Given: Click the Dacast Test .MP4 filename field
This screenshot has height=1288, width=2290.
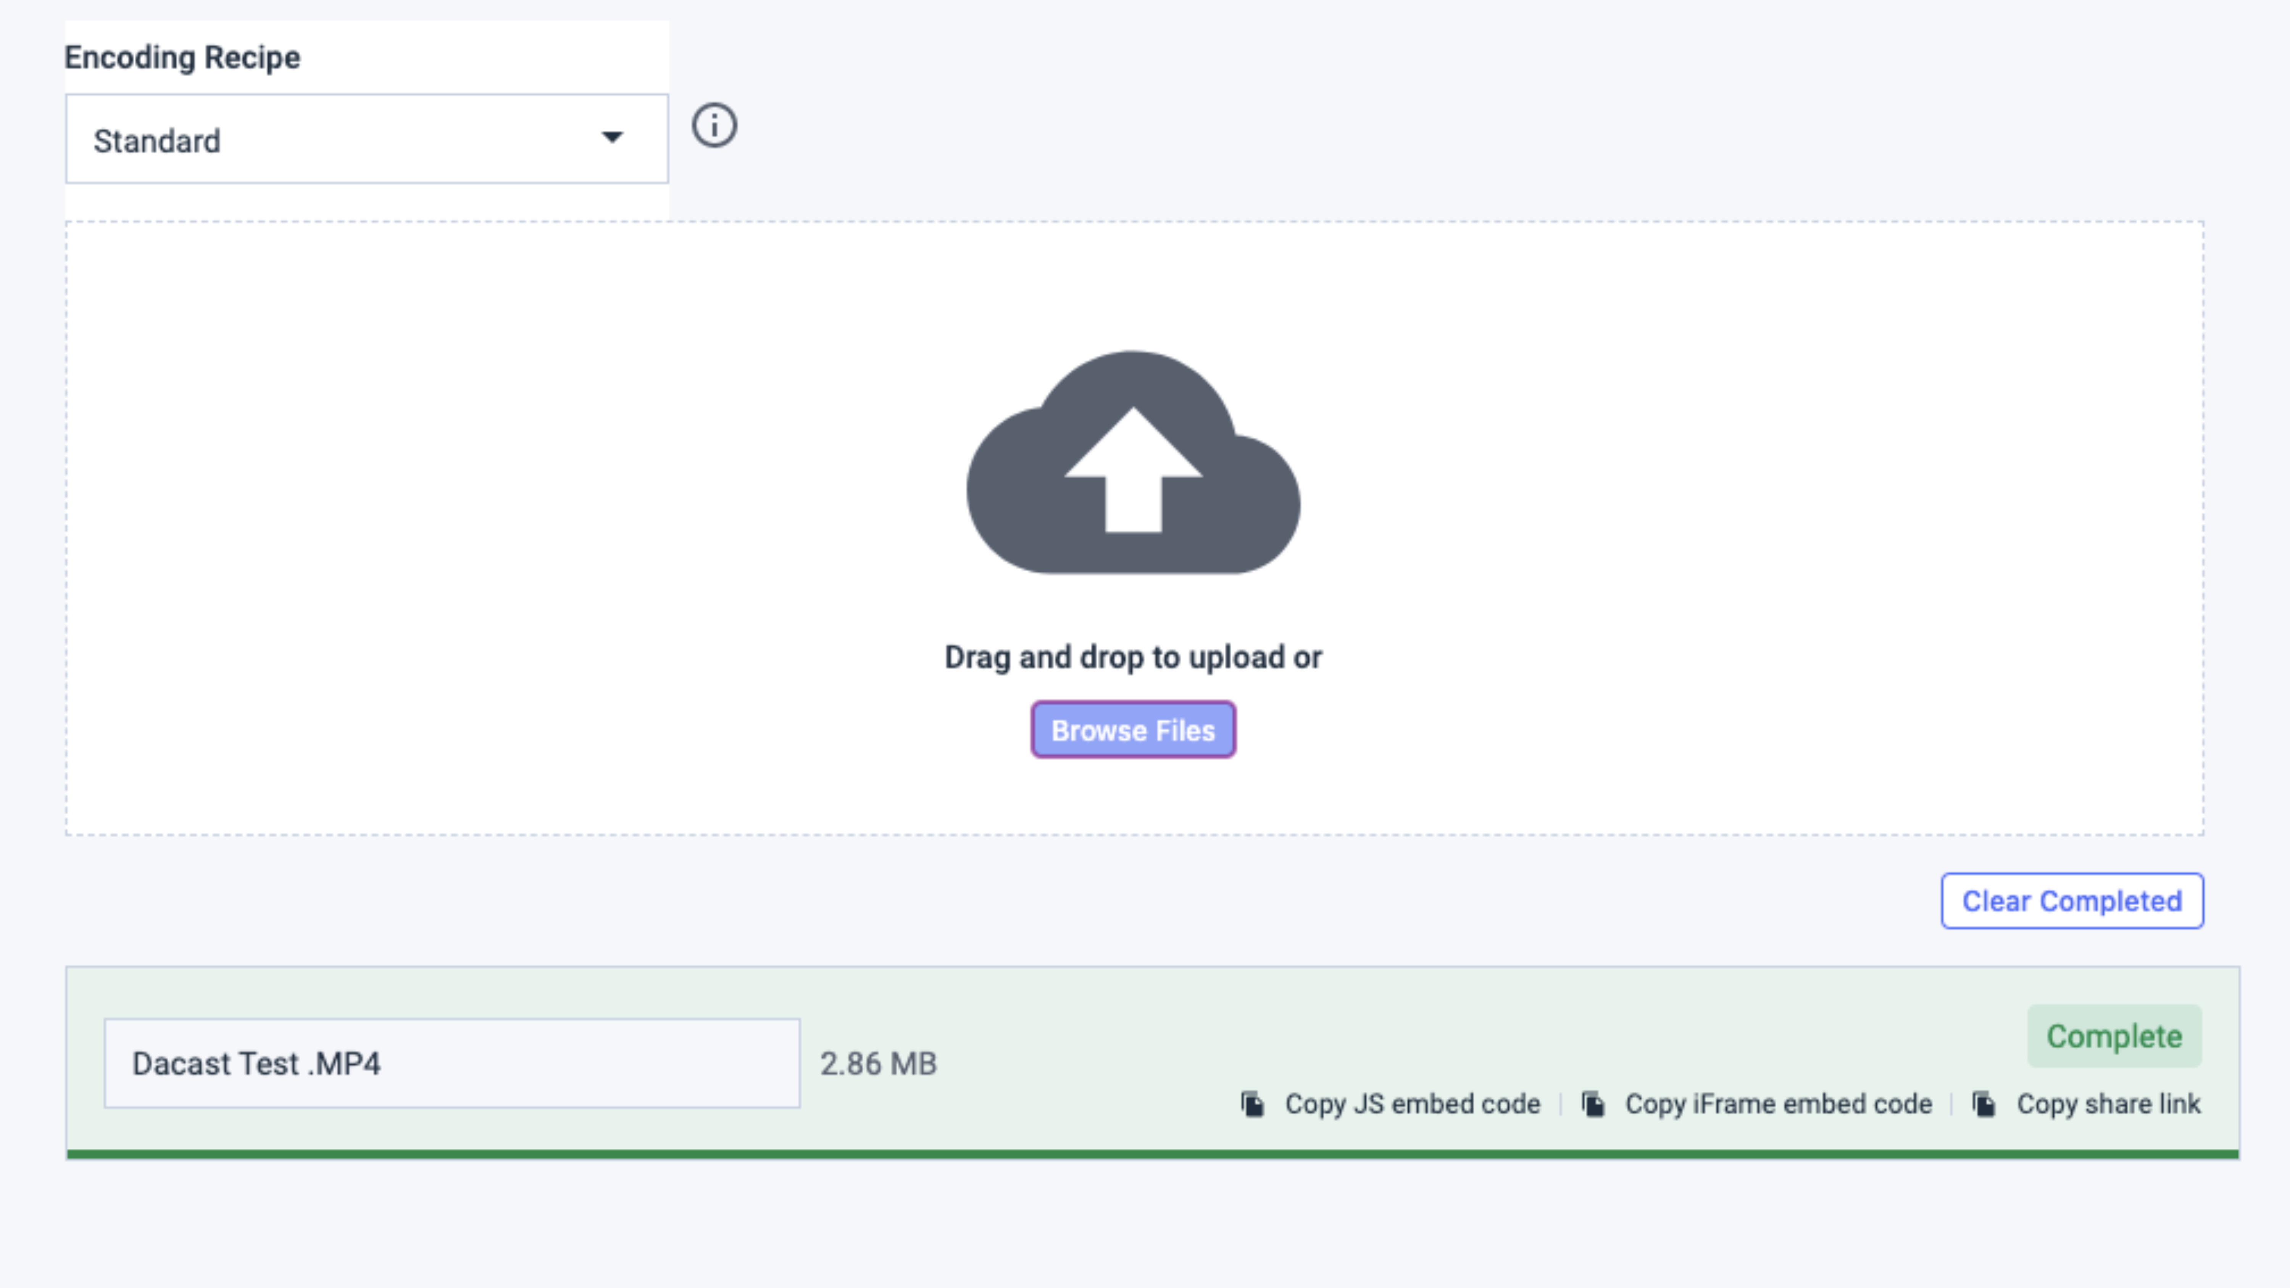Looking at the screenshot, I should 453,1063.
